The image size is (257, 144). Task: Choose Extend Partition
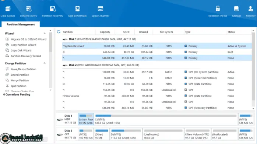coord(20,75)
